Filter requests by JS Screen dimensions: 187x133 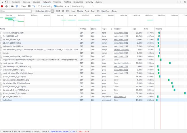point(63,11)
